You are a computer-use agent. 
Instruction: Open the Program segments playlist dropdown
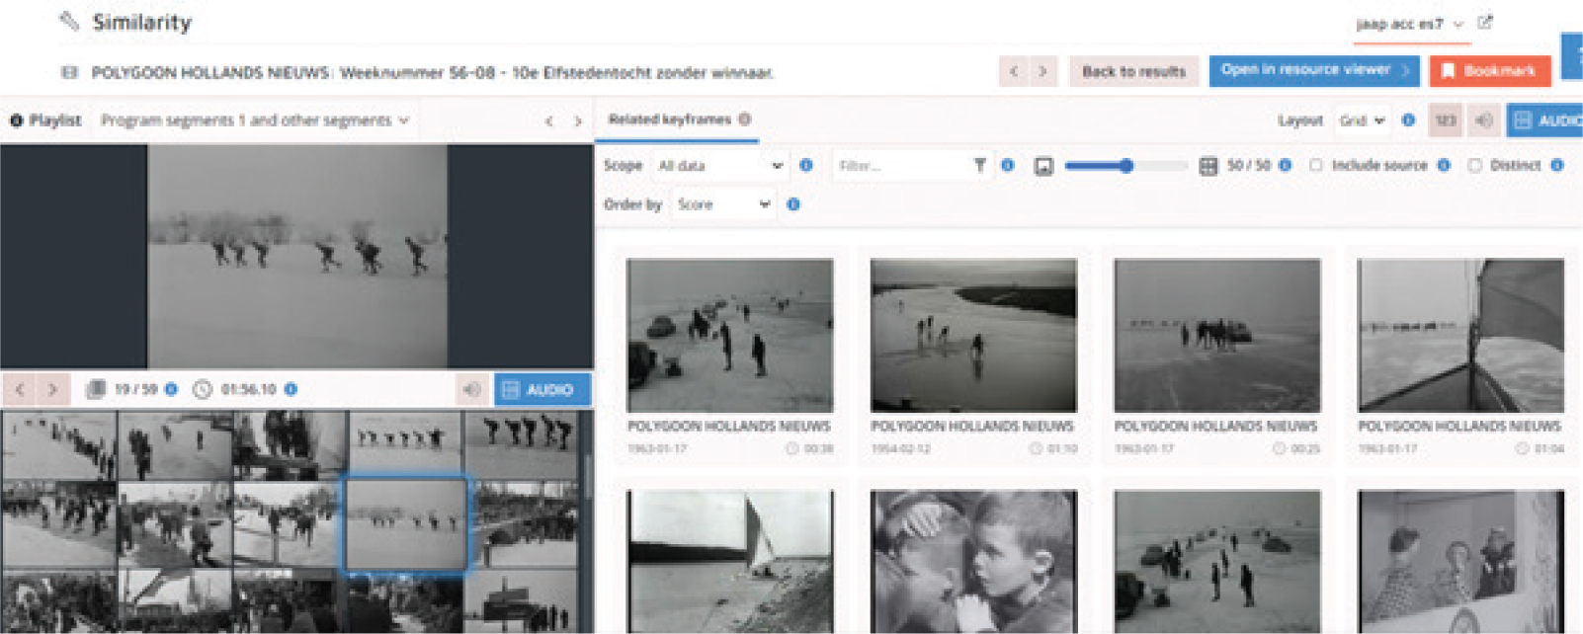click(x=255, y=120)
